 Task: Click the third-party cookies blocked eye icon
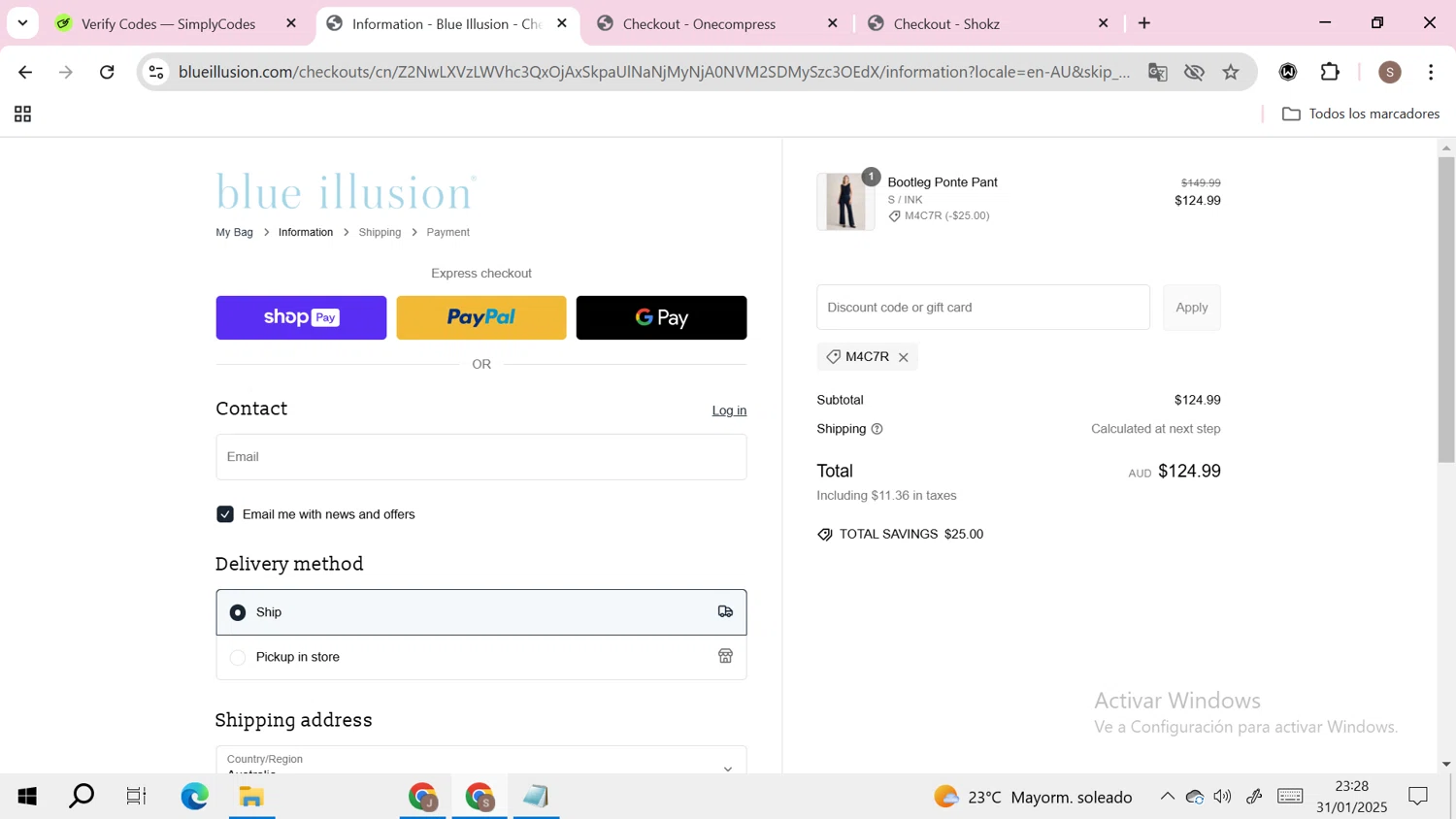pos(1194,72)
